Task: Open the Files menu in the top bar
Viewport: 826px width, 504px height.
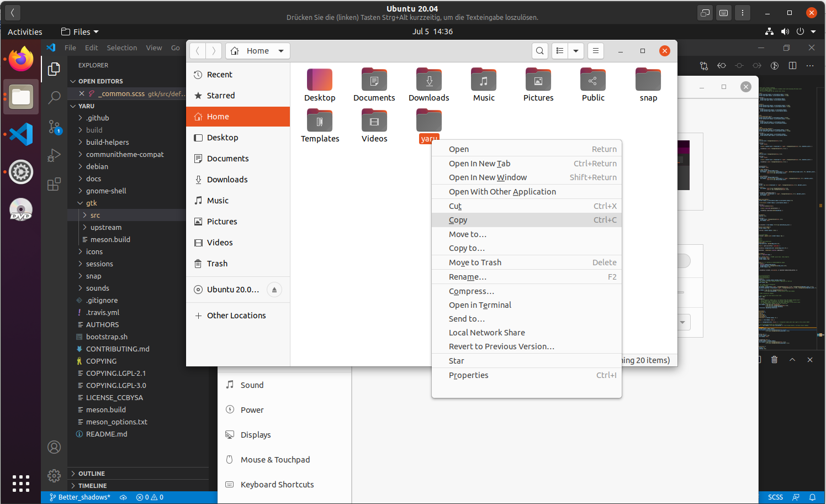Action: (80, 32)
